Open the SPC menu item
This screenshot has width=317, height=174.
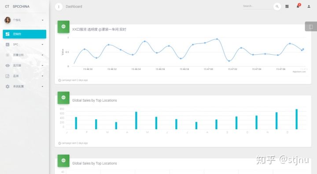[x=25, y=44]
